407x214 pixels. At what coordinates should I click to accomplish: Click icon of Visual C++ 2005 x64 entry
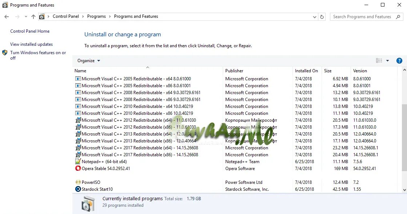(78, 78)
